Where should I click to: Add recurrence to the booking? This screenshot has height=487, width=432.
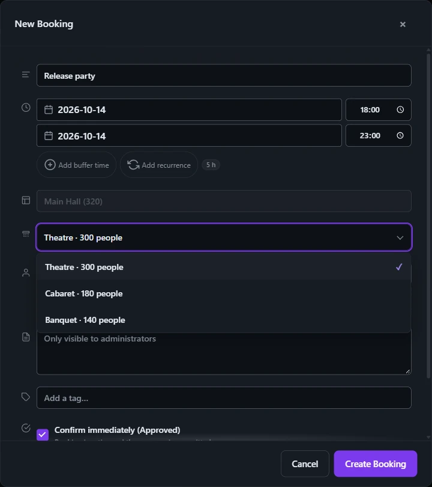(159, 165)
